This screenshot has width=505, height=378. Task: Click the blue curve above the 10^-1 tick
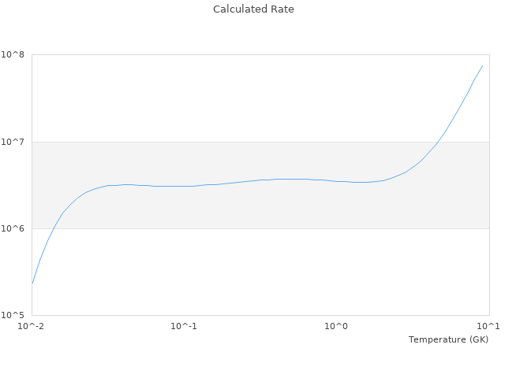[x=184, y=186]
